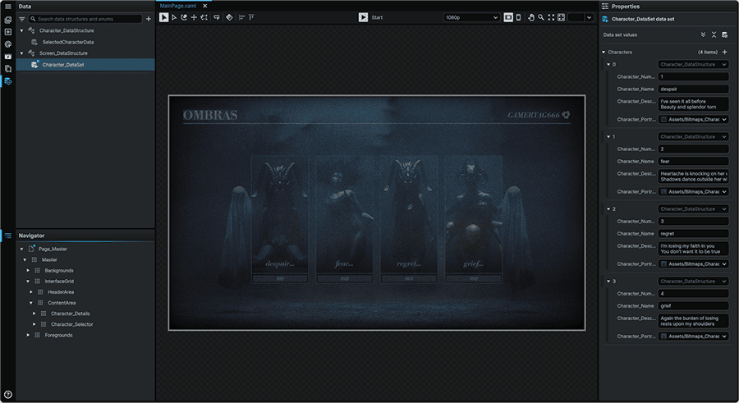This screenshot has width=739, height=403.
Task: Edit Character_Name field containing regret
Action: [693, 233]
